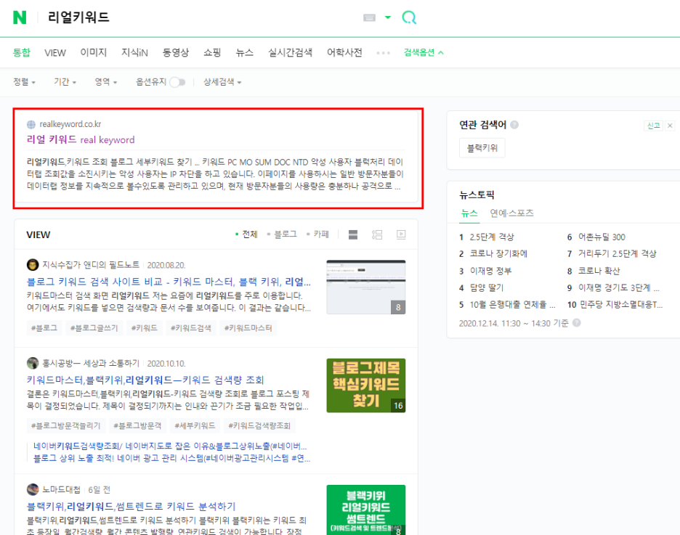Open the 지식iN tab
The width and height of the screenshot is (680, 535).
coord(134,52)
